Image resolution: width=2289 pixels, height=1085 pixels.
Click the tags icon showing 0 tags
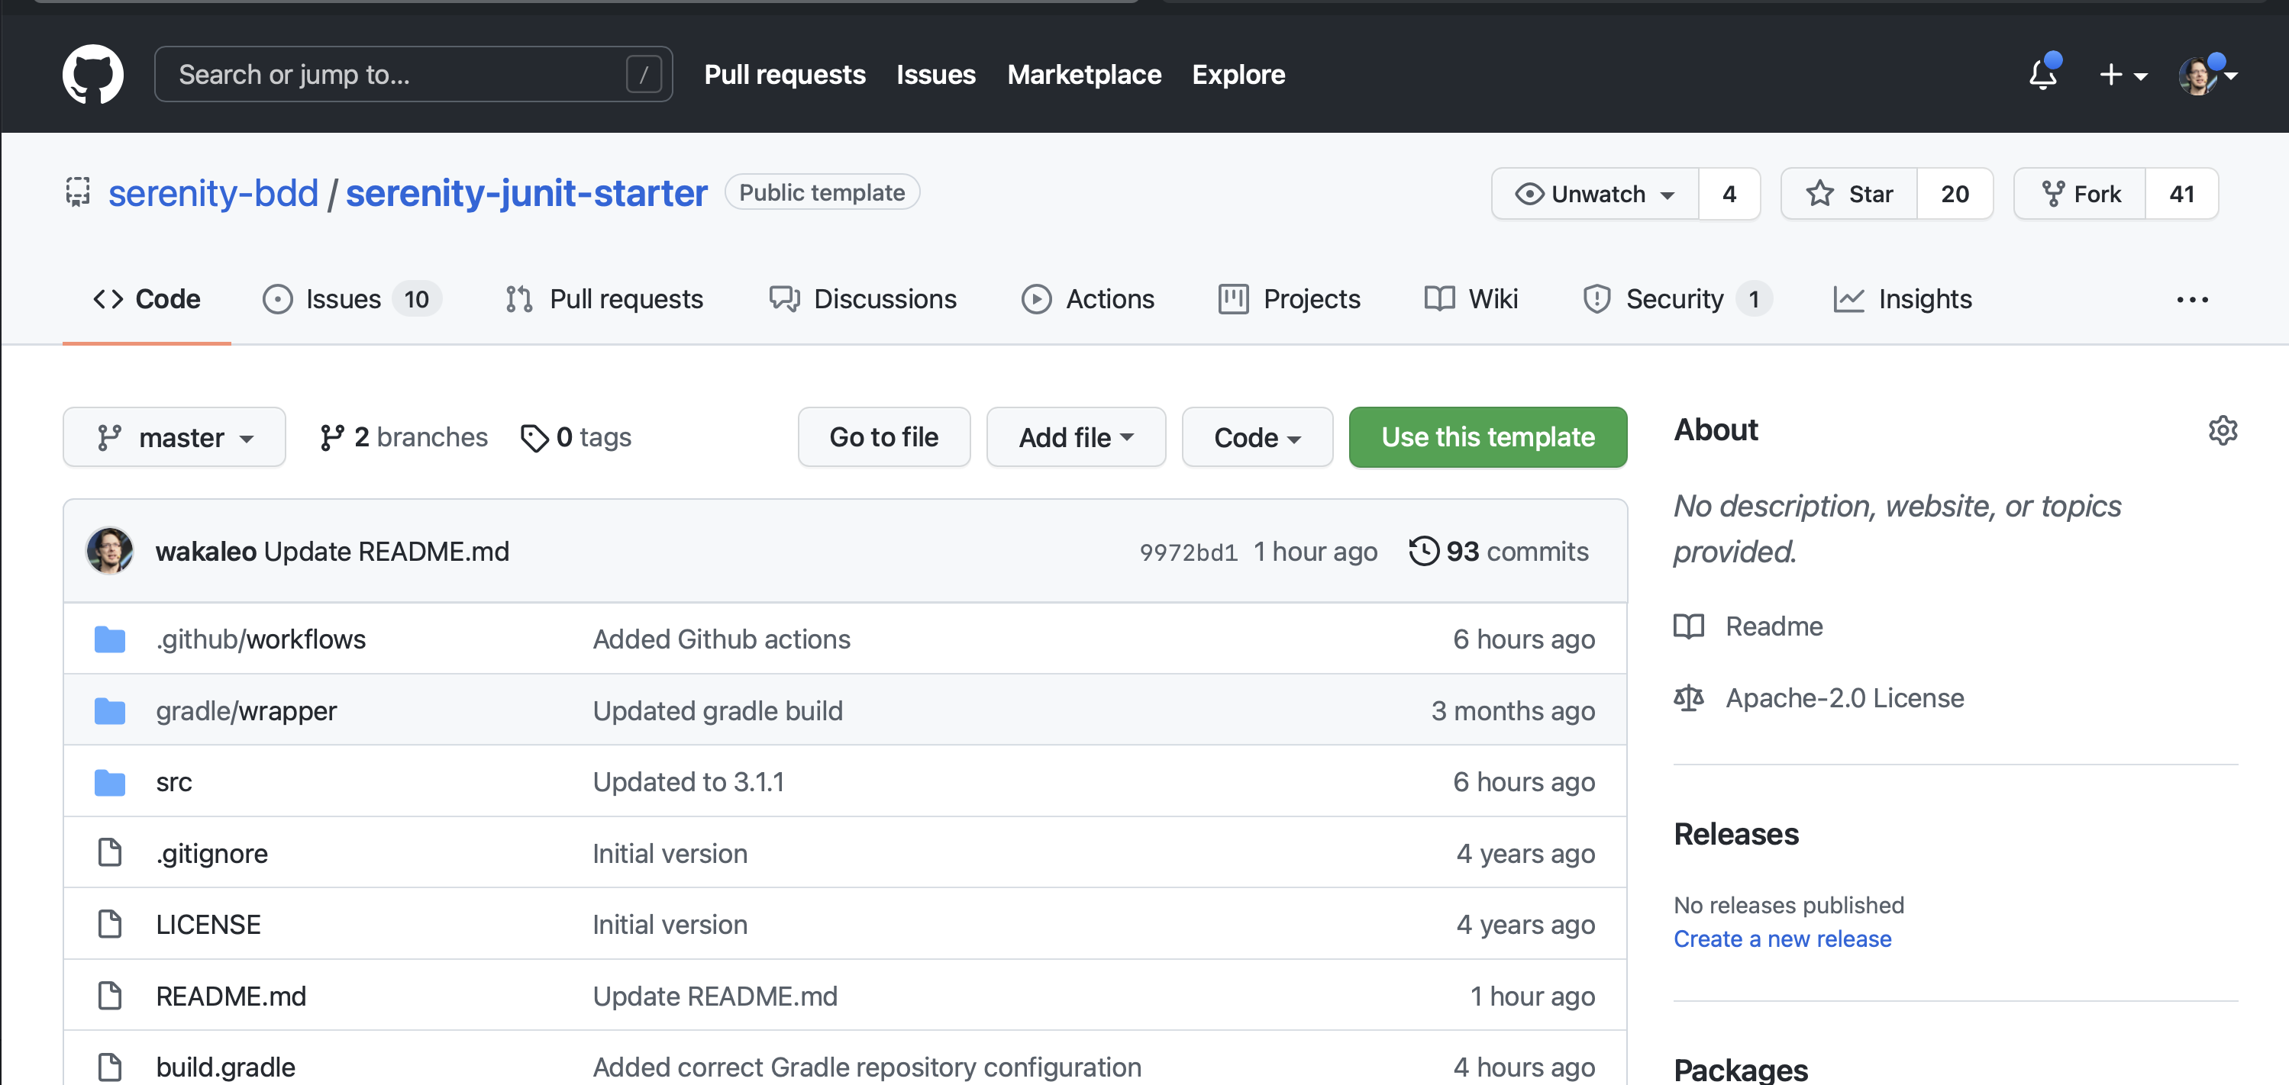pos(534,437)
